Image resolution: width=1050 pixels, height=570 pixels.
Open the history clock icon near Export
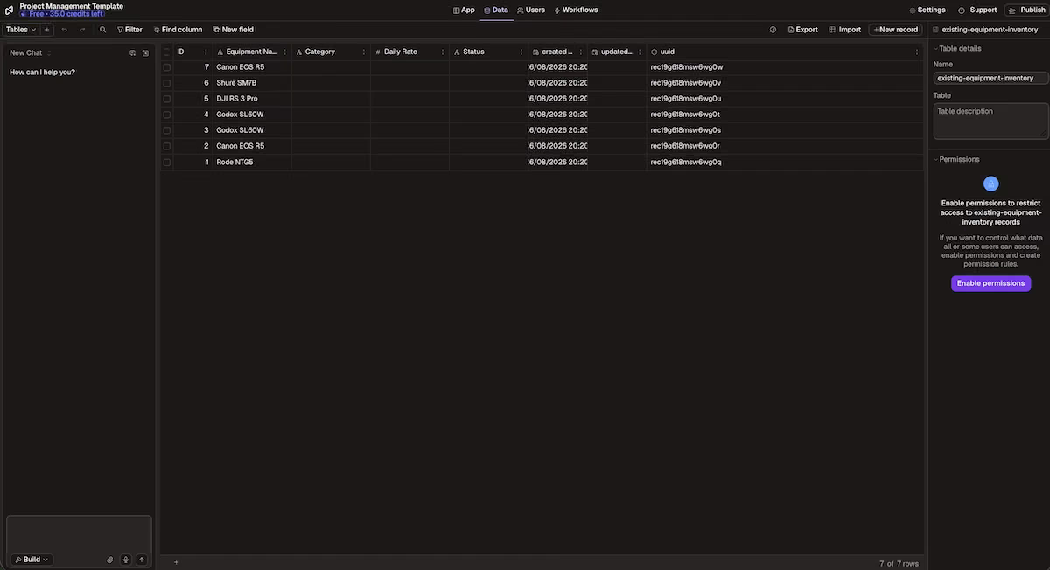pyautogui.click(x=773, y=30)
